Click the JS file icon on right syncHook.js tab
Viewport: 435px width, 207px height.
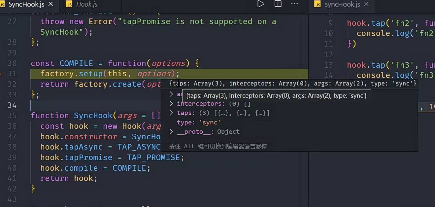(318, 4)
